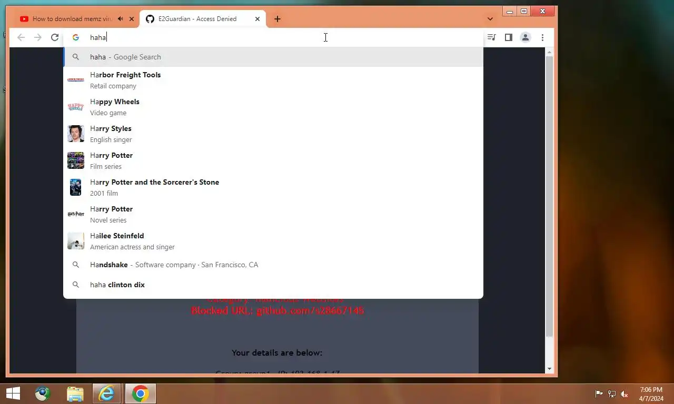
Task: Minimize the Chrome window
Action: (510, 11)
